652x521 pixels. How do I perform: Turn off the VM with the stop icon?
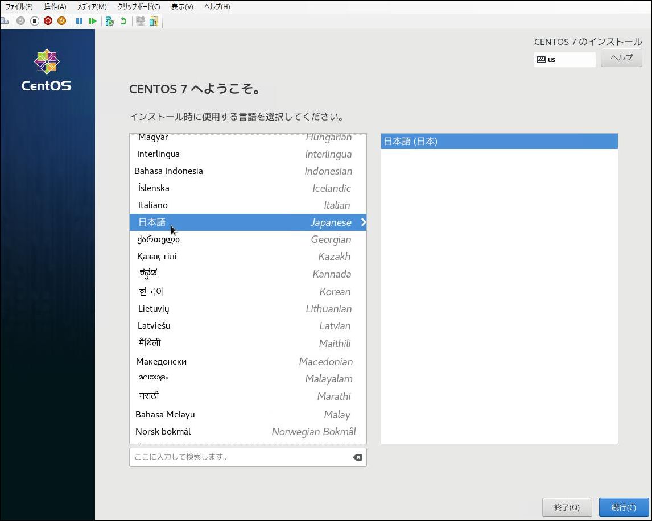click(x=34, y=20)
